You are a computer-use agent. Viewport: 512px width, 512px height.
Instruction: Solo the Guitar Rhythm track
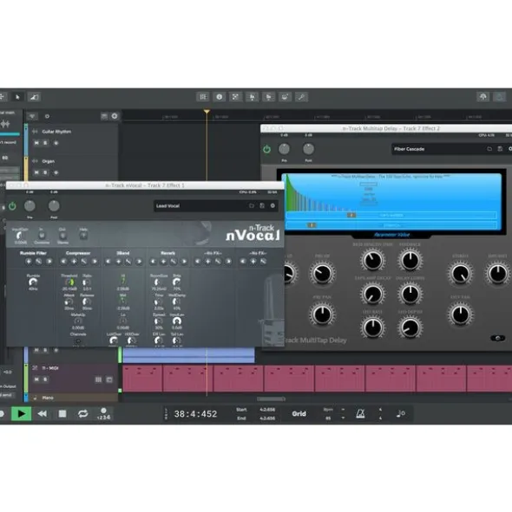pos(45,143)
